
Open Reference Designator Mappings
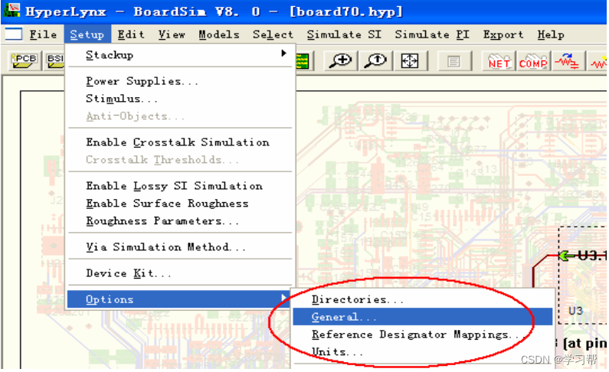(x=423, y=334)
